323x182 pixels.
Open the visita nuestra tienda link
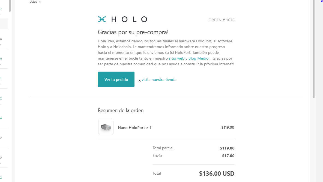tap(159, 80)
